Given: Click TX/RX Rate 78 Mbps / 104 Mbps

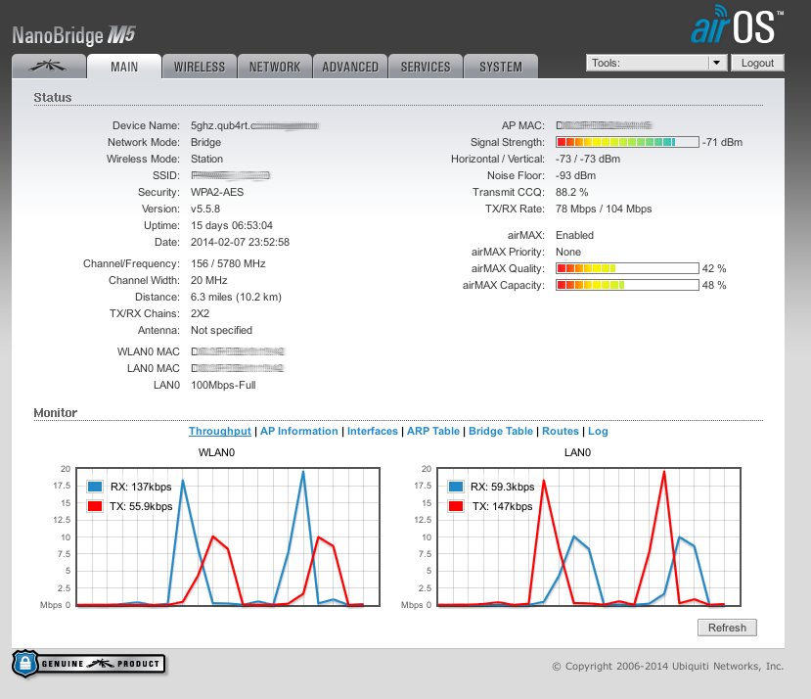Looking at the screenshot, I should pyautogui.click(x=604, y=209).
